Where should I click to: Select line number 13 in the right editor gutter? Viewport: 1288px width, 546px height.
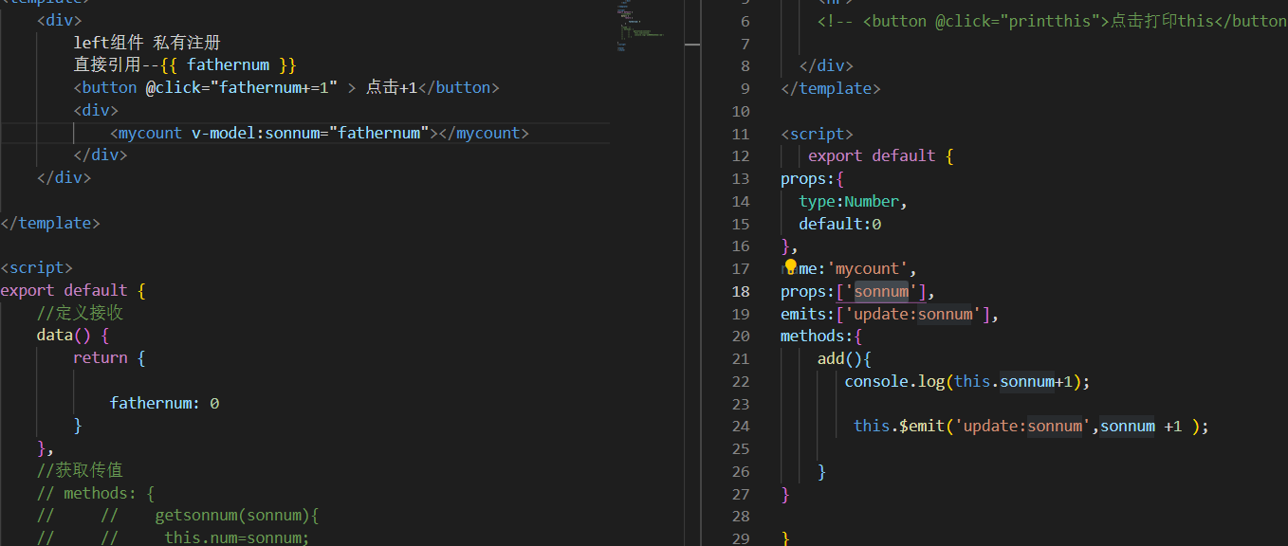click(x=741, y=178)
